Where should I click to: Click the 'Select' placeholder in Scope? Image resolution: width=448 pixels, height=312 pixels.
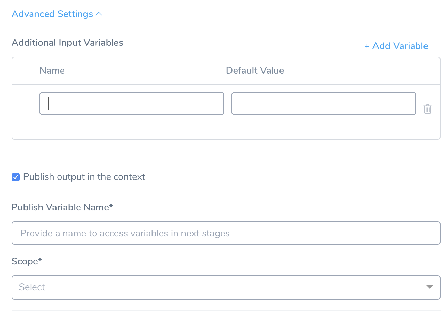point(32,287)
